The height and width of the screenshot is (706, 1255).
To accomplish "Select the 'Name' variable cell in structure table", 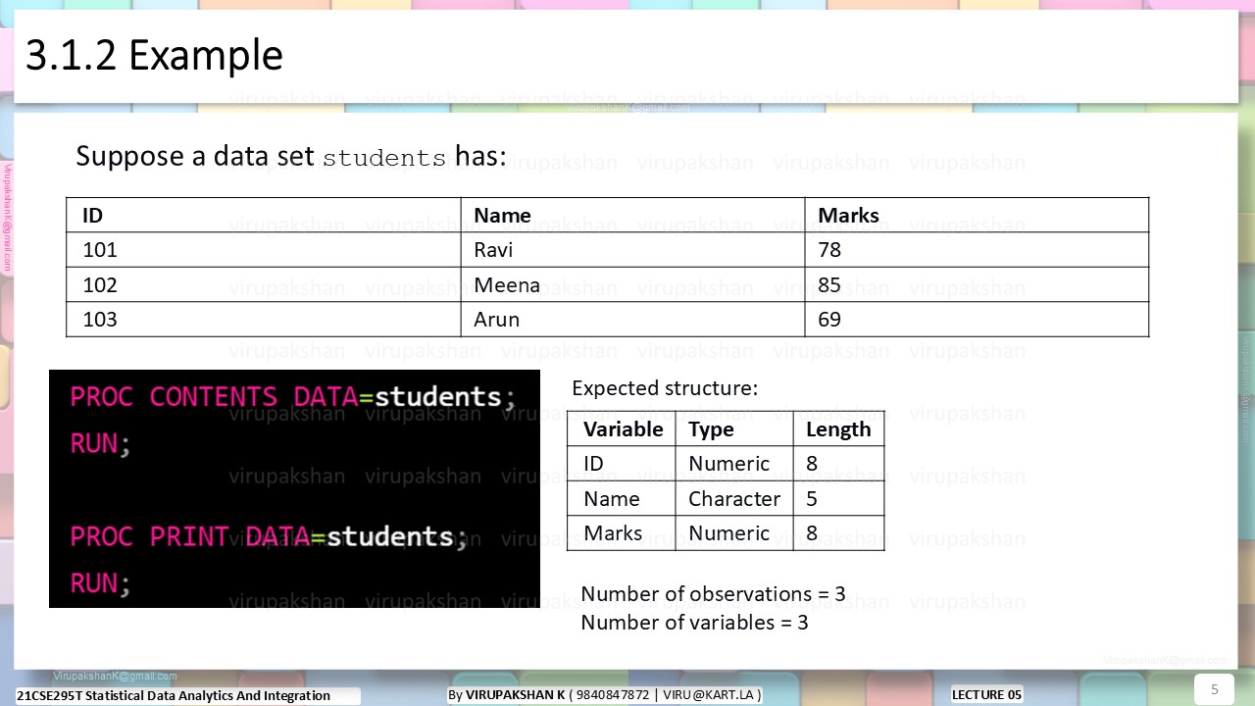I will (622, 499).
